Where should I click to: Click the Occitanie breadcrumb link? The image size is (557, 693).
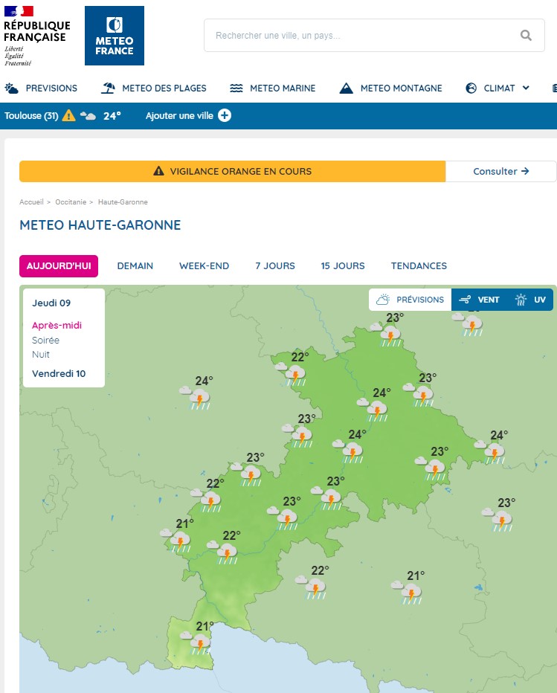coord(71,202)
